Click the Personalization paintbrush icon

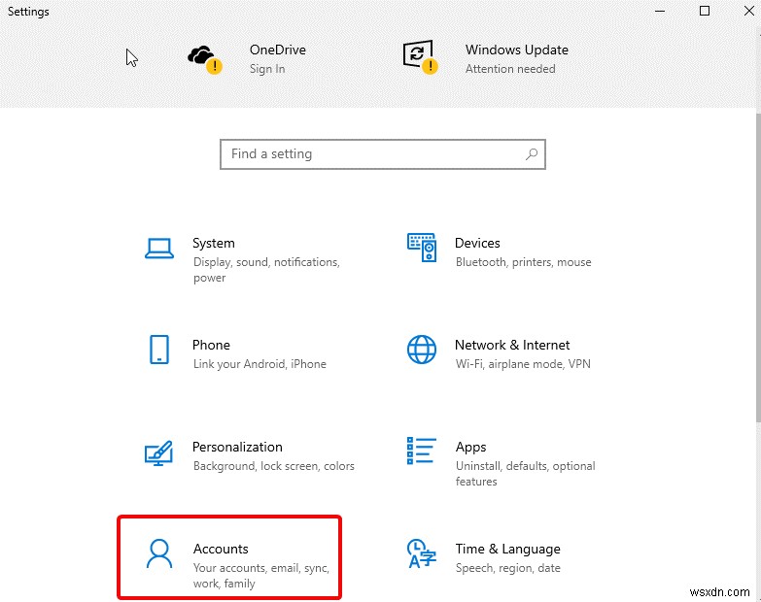point(158,452)
